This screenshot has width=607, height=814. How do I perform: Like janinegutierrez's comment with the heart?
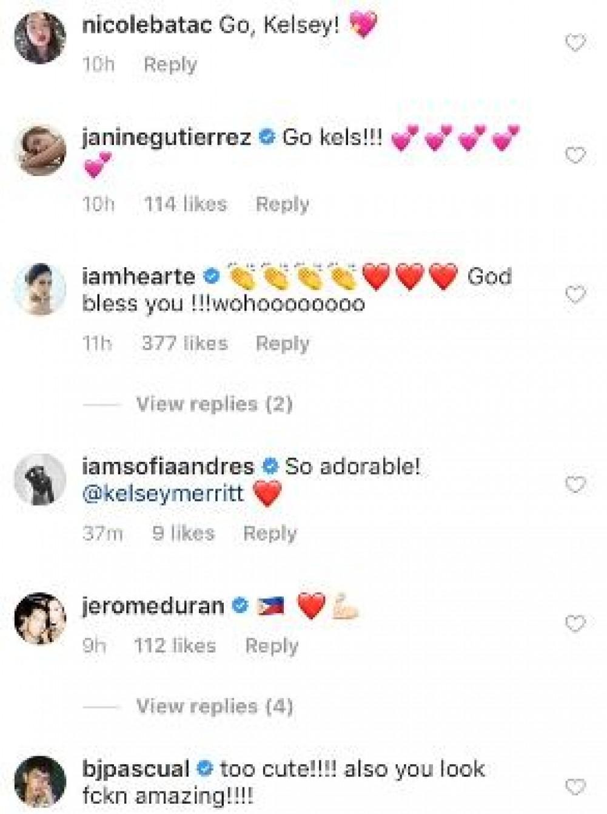pos(575,156)
